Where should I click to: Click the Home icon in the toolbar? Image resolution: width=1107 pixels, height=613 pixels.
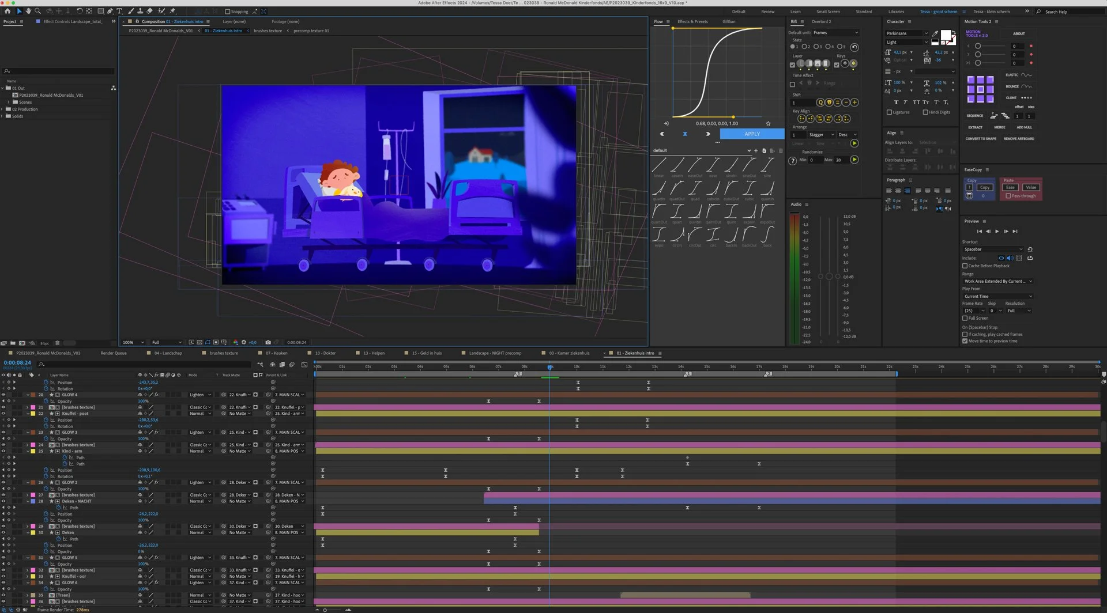7,11
